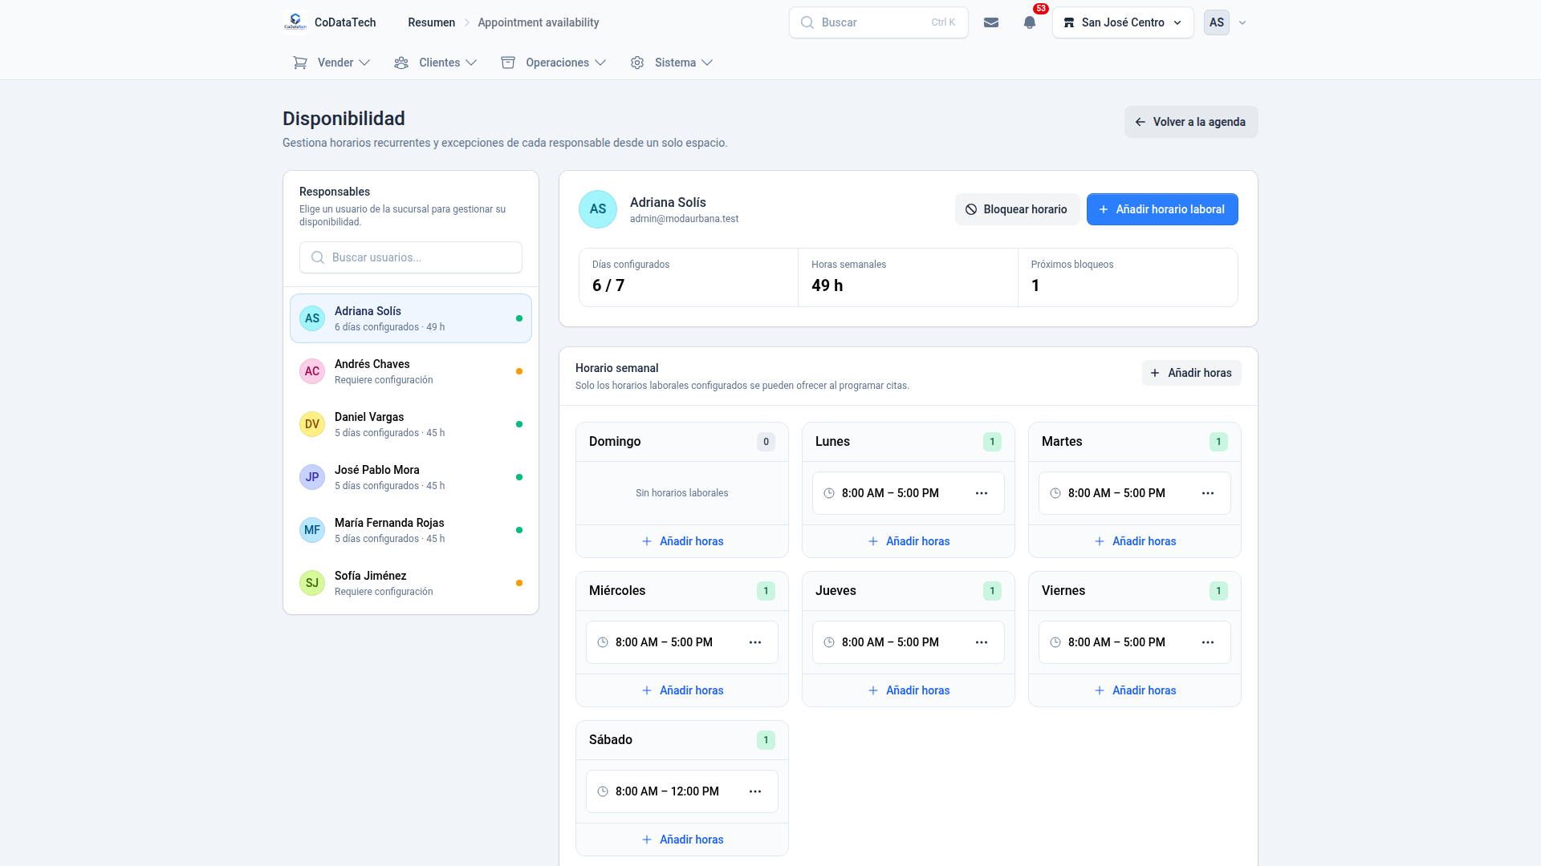Click the Días configurados 6 / 7 value
Viewport: 1541px width, 866px height.
pos(608,285)
